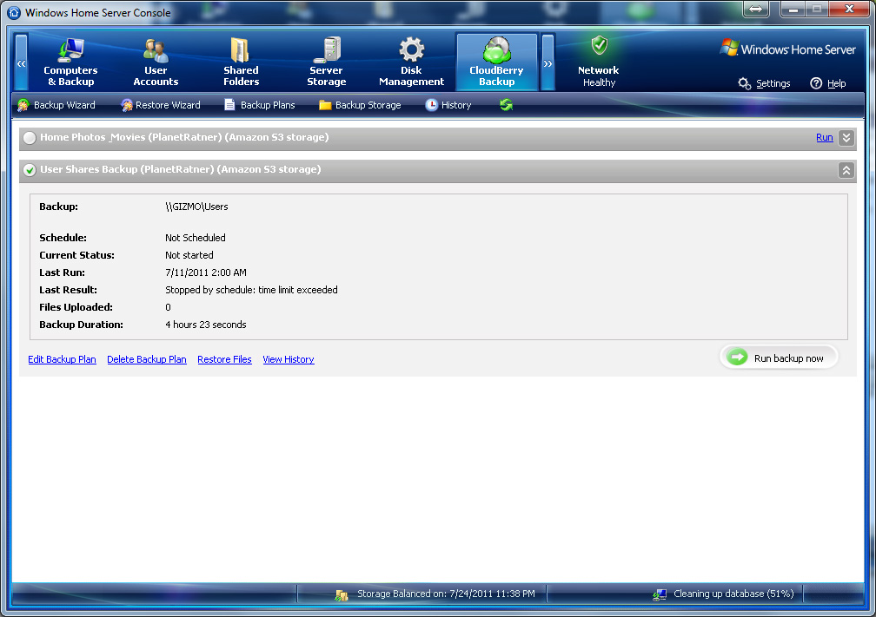Click Last Run value 7/11/2011 2:00 AM
Screen dimensions: 876x617
[206, 272]
